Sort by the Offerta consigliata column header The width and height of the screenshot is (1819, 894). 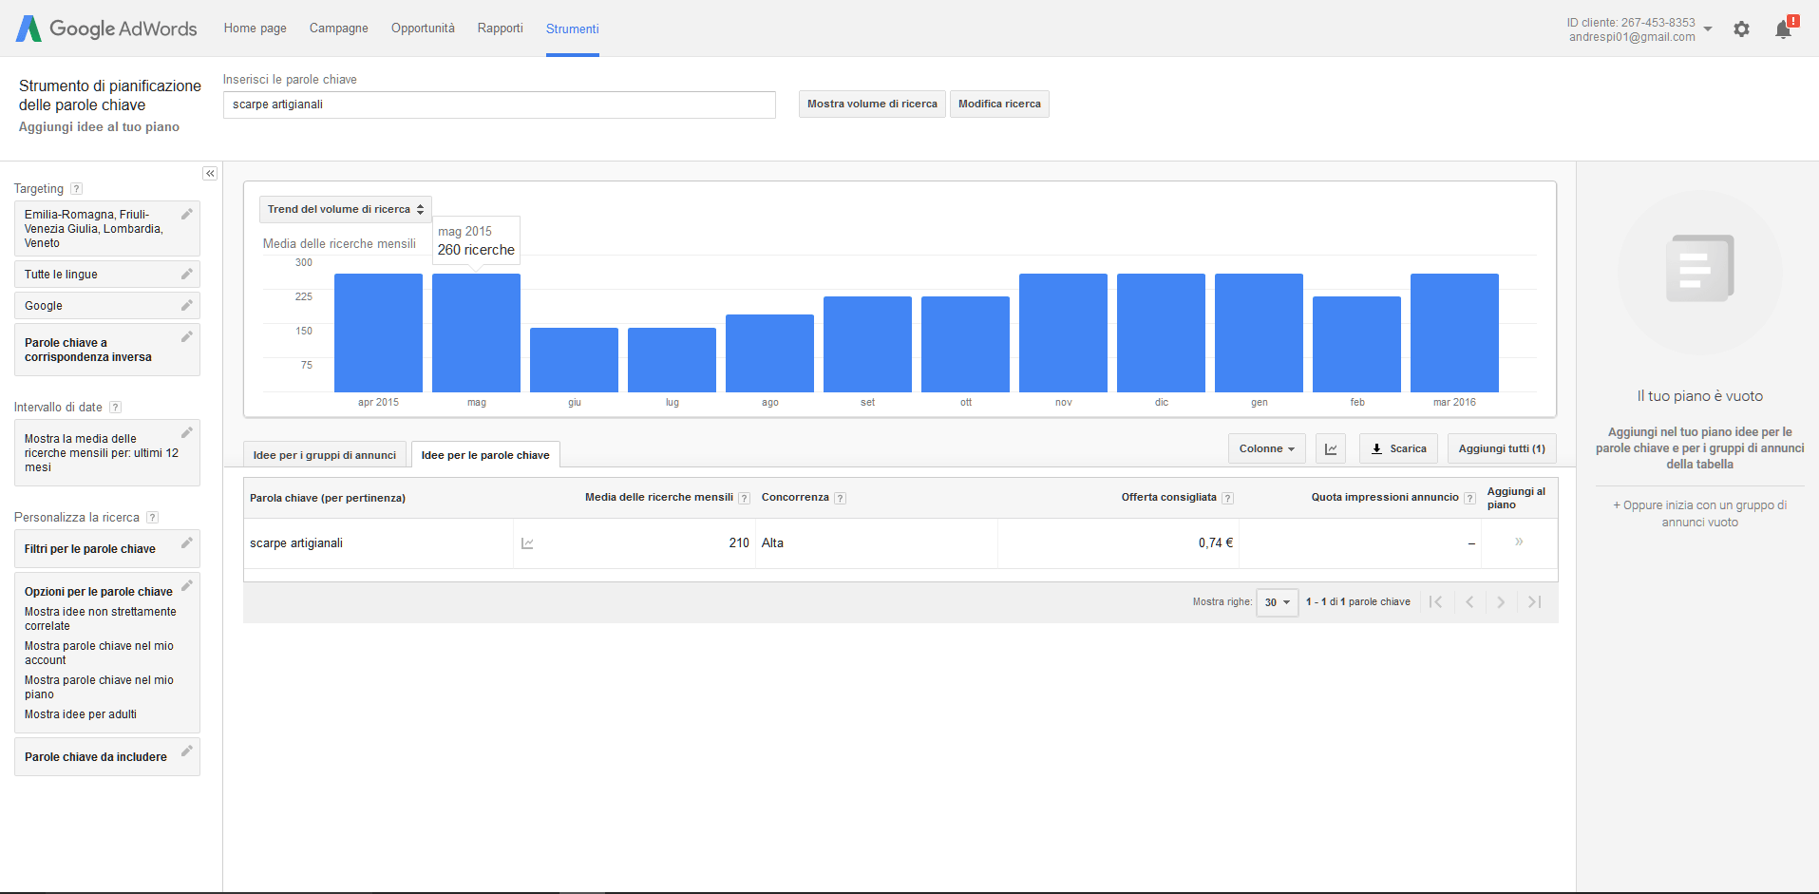1168,497
